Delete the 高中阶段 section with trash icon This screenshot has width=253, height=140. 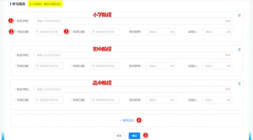point(240,84)
